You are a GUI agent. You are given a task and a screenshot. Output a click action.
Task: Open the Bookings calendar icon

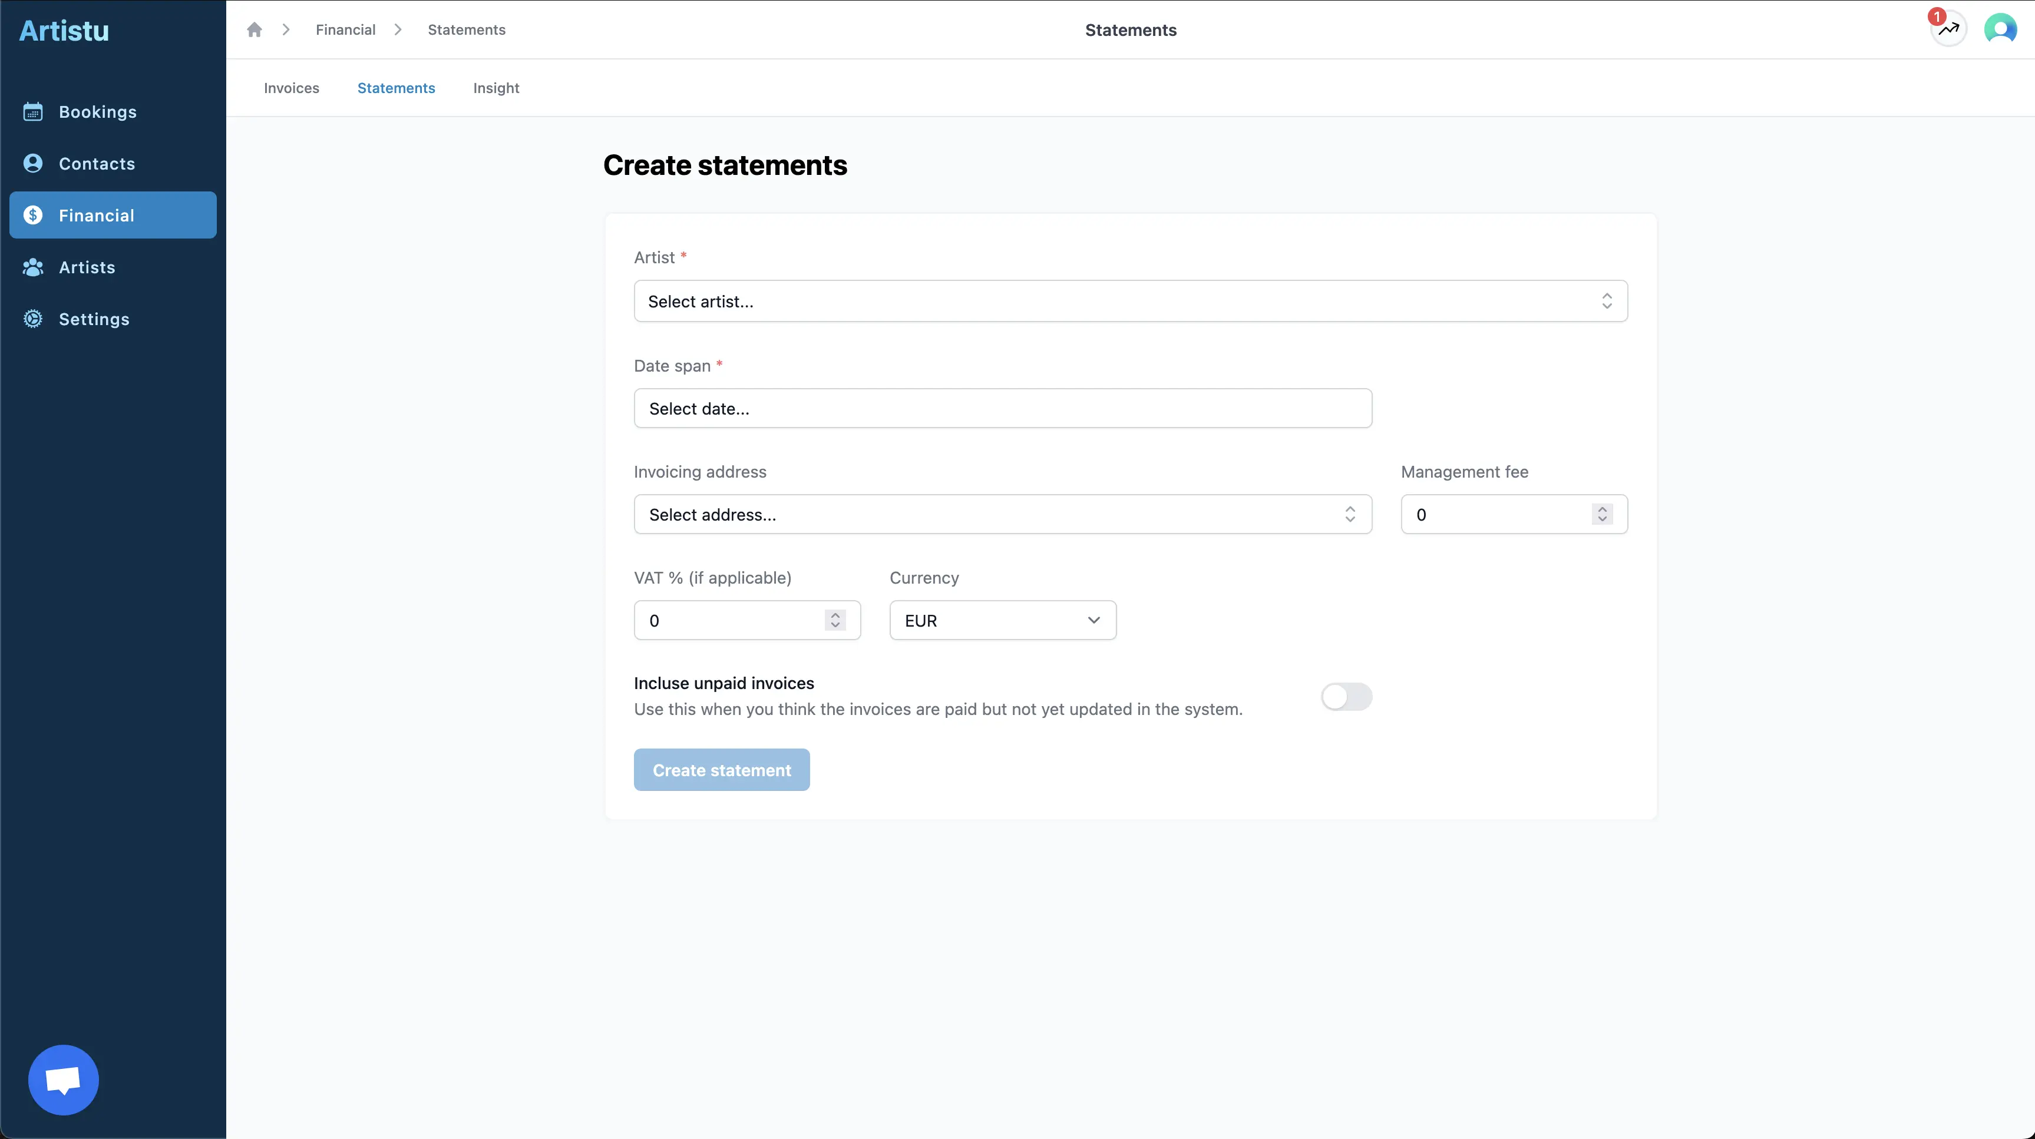click(32, 111)
